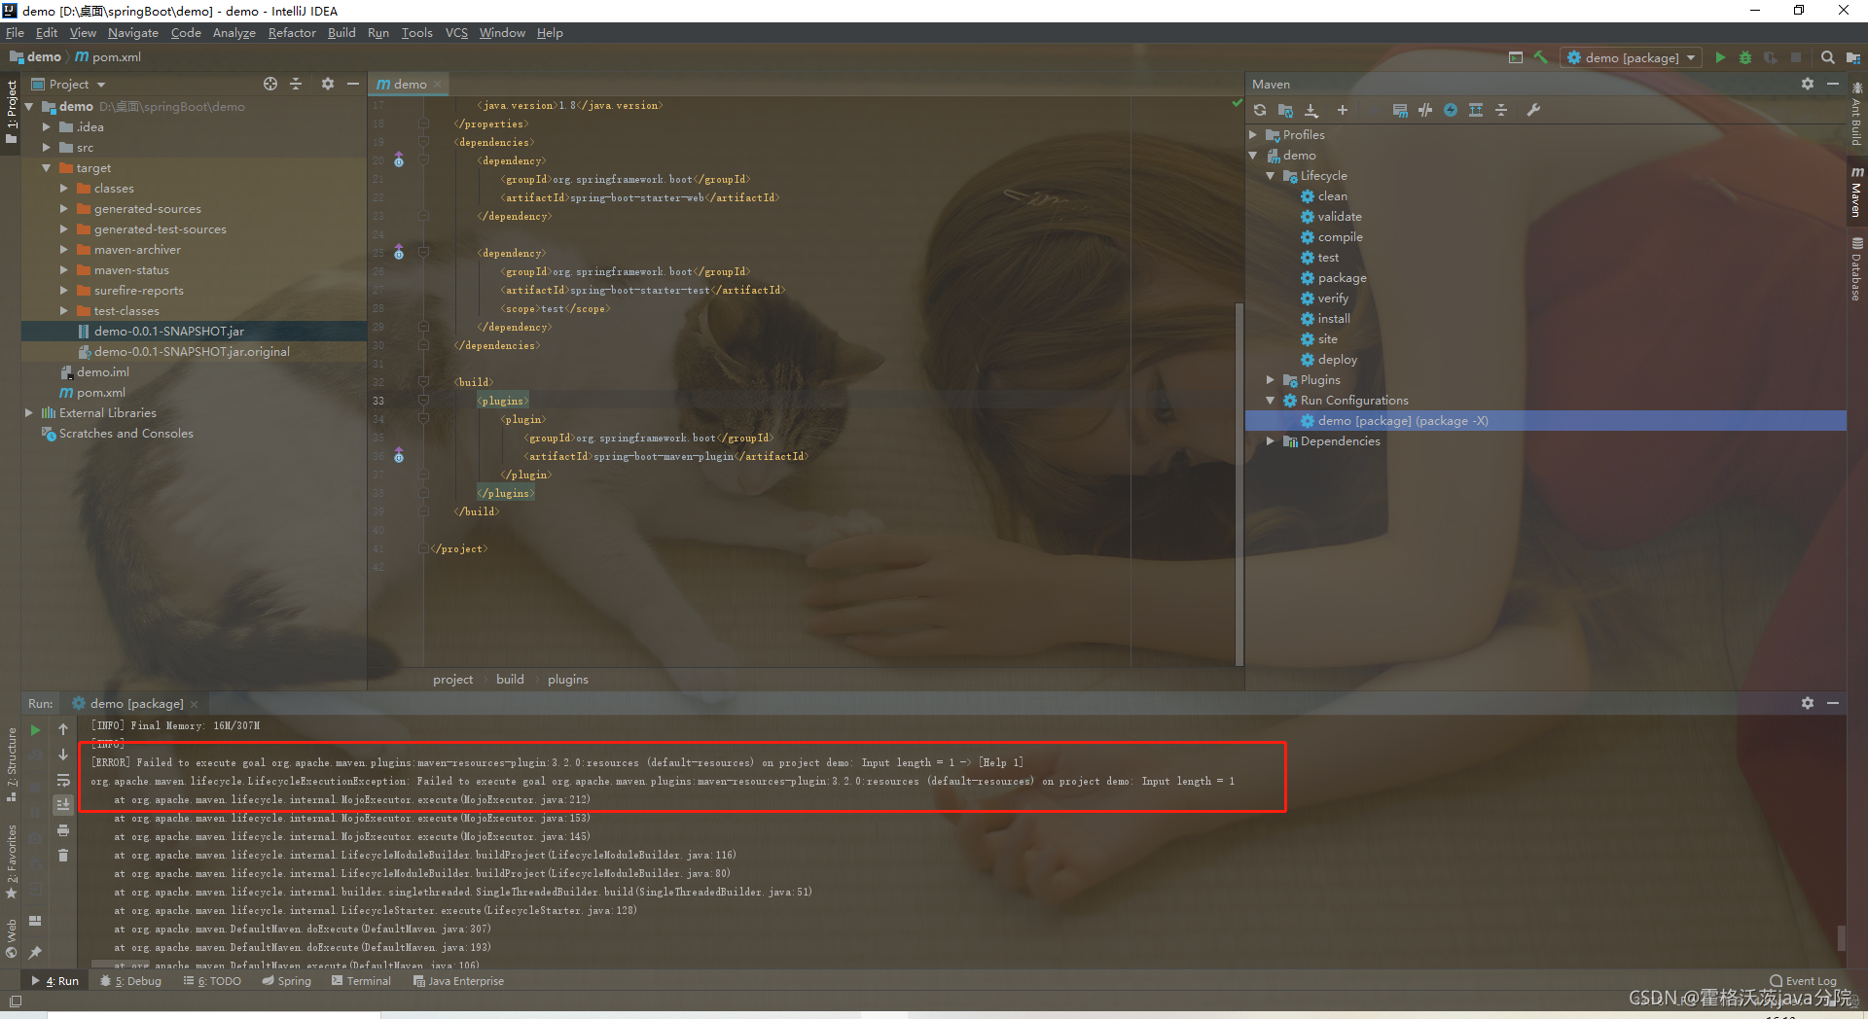Expand the src folder
This screenshot has width=1868, height=1019.
[46, 148]
